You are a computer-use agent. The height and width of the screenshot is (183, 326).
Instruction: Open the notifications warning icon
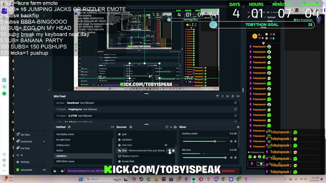point(62,171)
